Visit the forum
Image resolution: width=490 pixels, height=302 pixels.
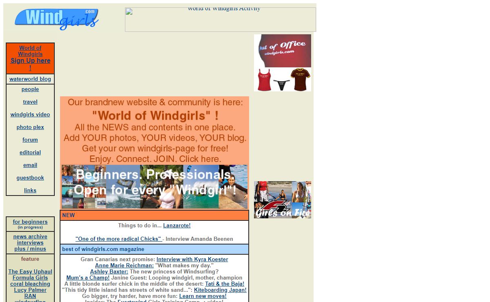pyautogui.click(x=30, y=140)
